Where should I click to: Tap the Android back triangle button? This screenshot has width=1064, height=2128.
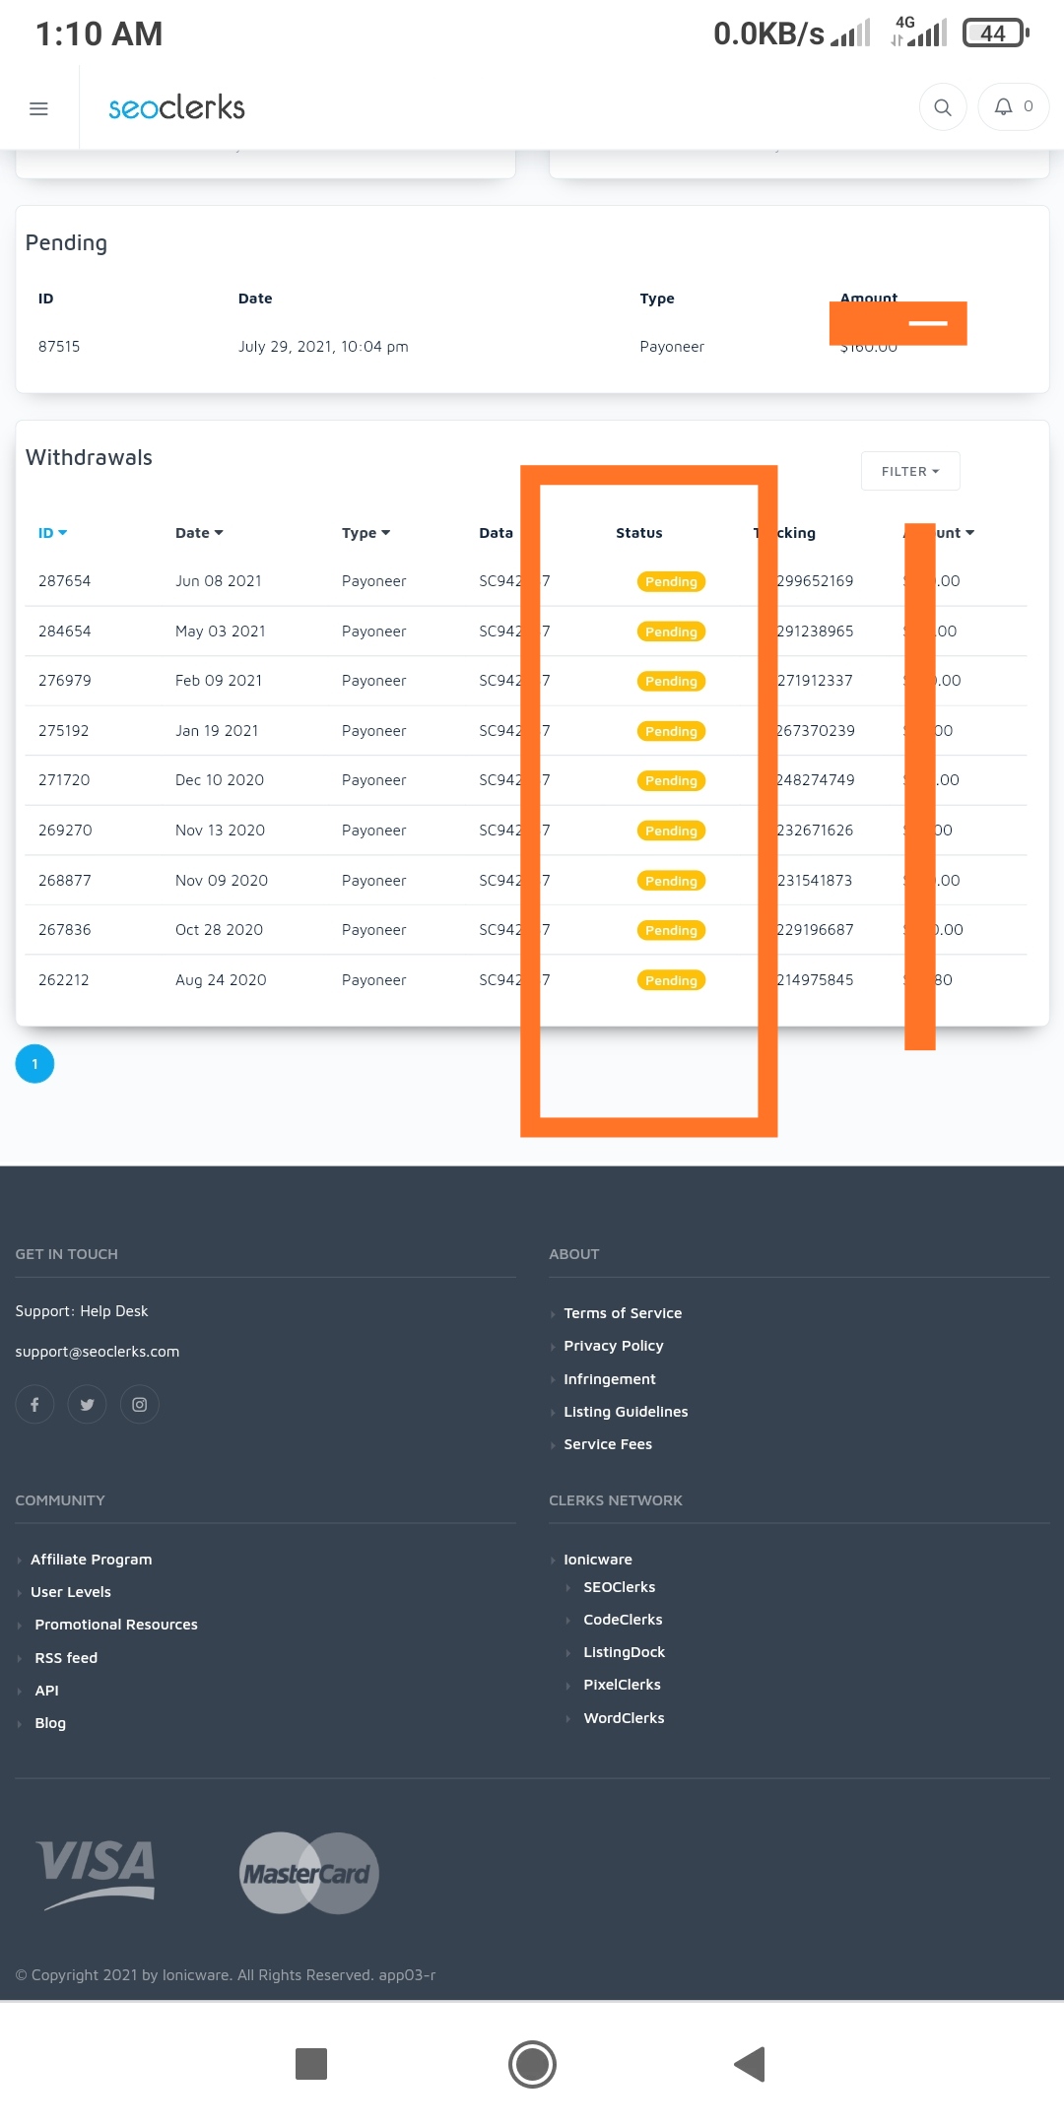click(x=750, y=2064)
